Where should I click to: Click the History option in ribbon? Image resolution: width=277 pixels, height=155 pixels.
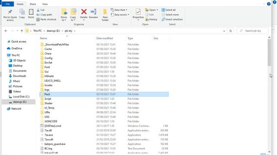[151, 19]
